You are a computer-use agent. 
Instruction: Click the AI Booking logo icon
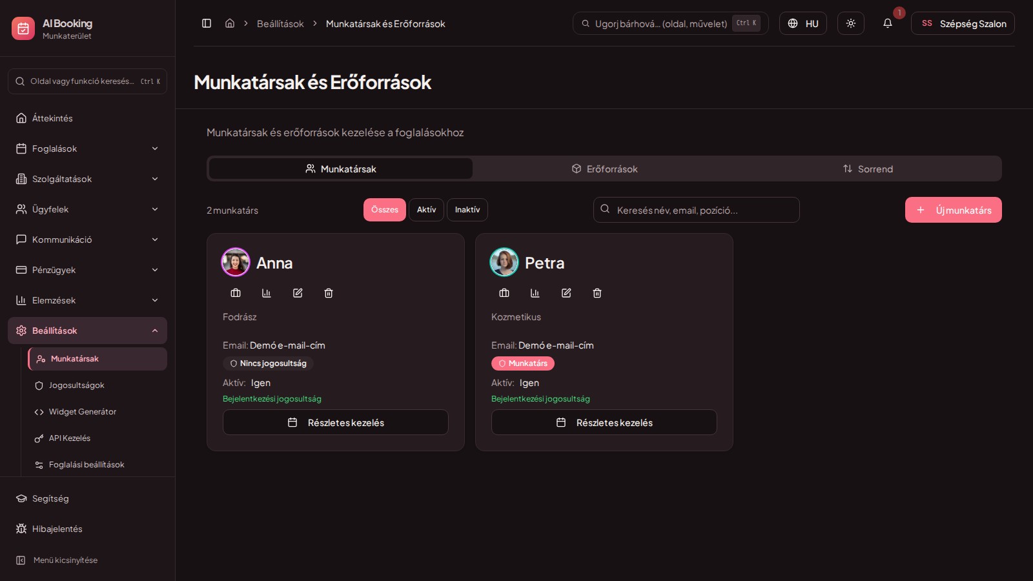(23, 28)
